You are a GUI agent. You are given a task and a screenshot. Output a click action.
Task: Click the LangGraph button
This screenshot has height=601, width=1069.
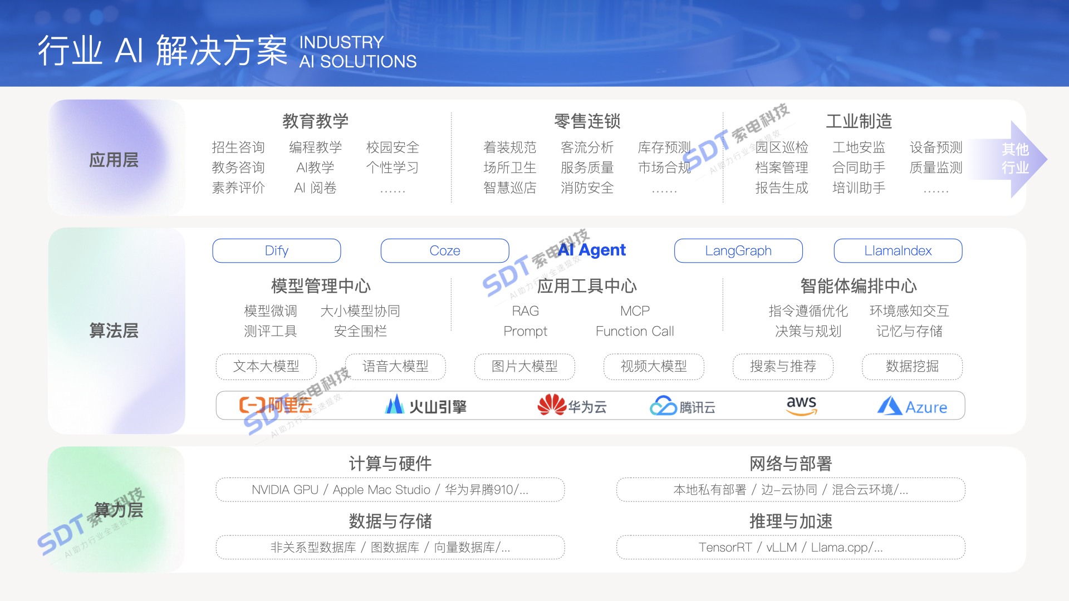point(738,251)
